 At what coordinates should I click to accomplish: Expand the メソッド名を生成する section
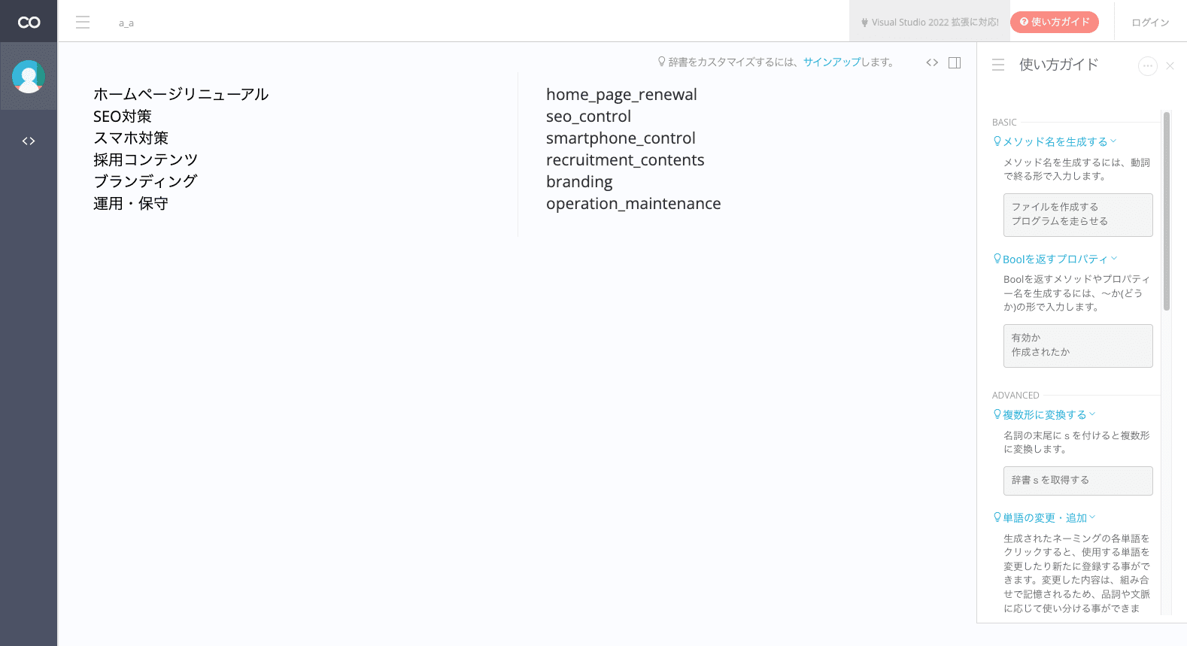click(1055, 141)
